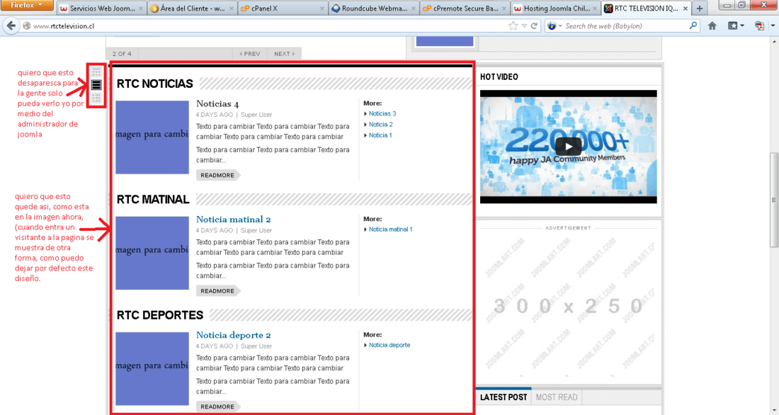
Task: Open the Noticia matinal 1 link
Action: pos(390,229)
